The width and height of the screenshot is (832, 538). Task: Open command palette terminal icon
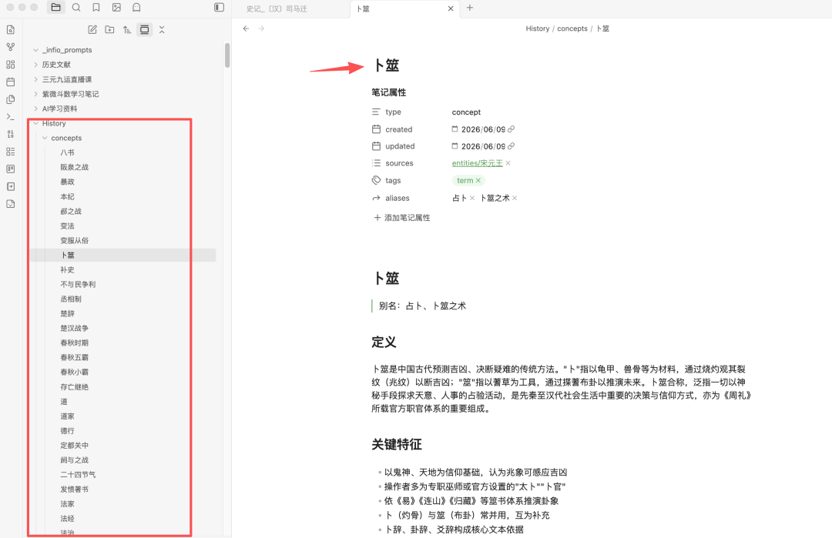11,117
